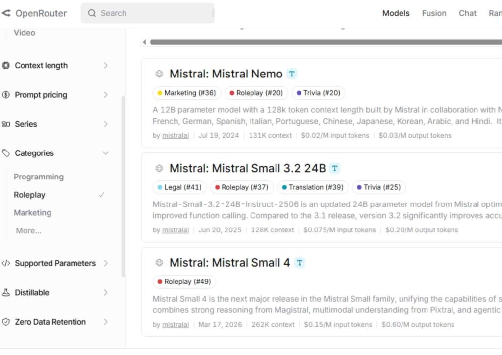Click the Roleplay (#37) tag

click(x=242, y=187)
